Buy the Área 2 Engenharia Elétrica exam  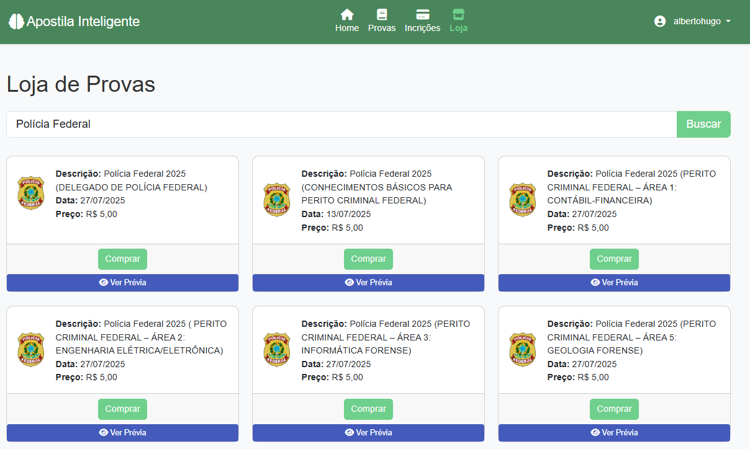(122, 409)
